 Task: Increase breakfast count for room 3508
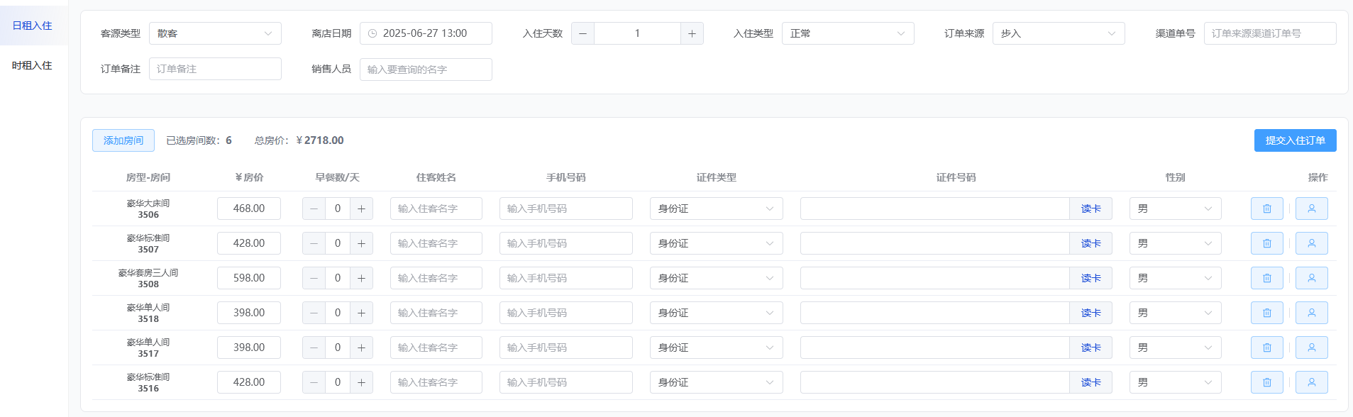click(361, 278)
